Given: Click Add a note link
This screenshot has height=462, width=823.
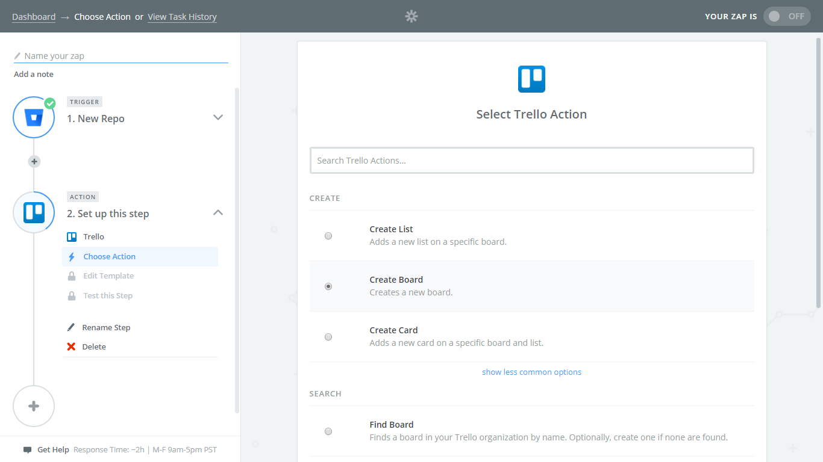Looking at the screenshot, I should (x=34, y=74).
